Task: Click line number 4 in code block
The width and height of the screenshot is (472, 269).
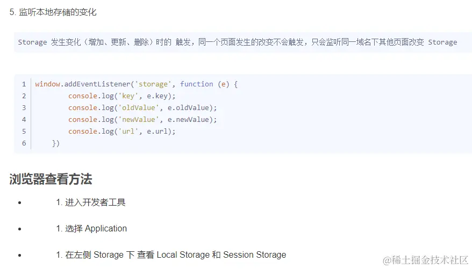Action: click(24, 120)
